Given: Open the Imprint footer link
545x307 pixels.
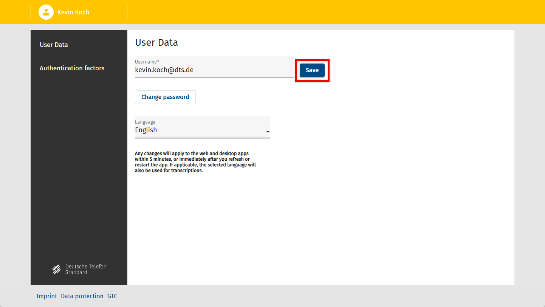Looking at the screenshot, I should (x=47, y=296).
